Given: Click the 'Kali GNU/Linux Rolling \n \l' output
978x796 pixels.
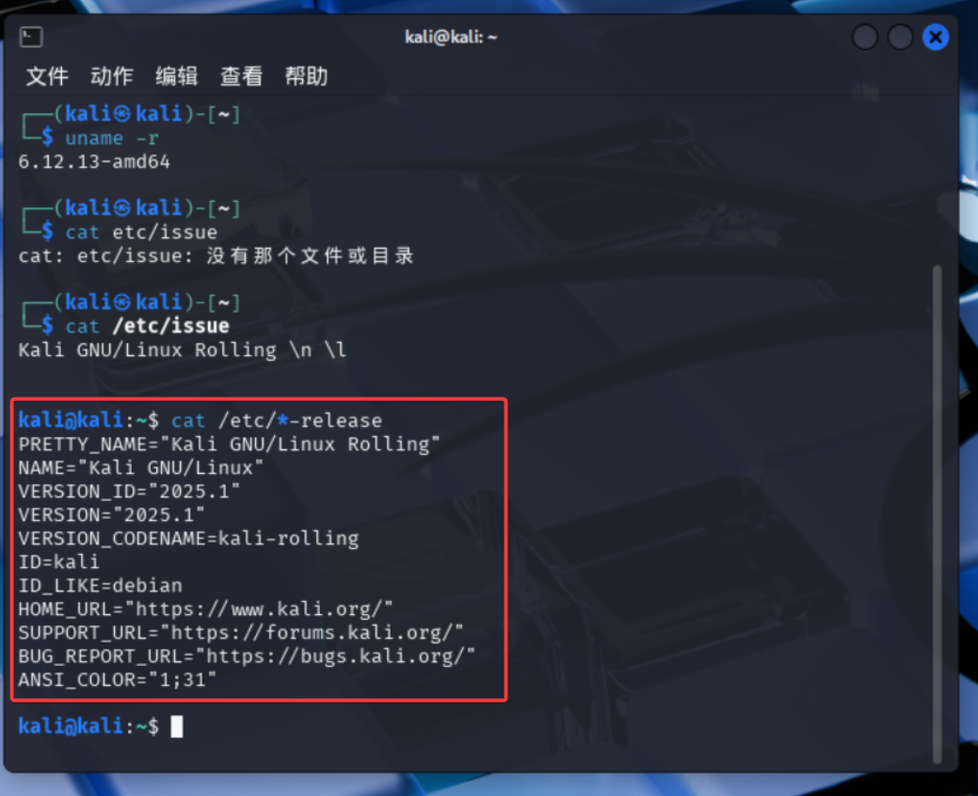Looking at the screenshot, I should (x=182, y=349).
